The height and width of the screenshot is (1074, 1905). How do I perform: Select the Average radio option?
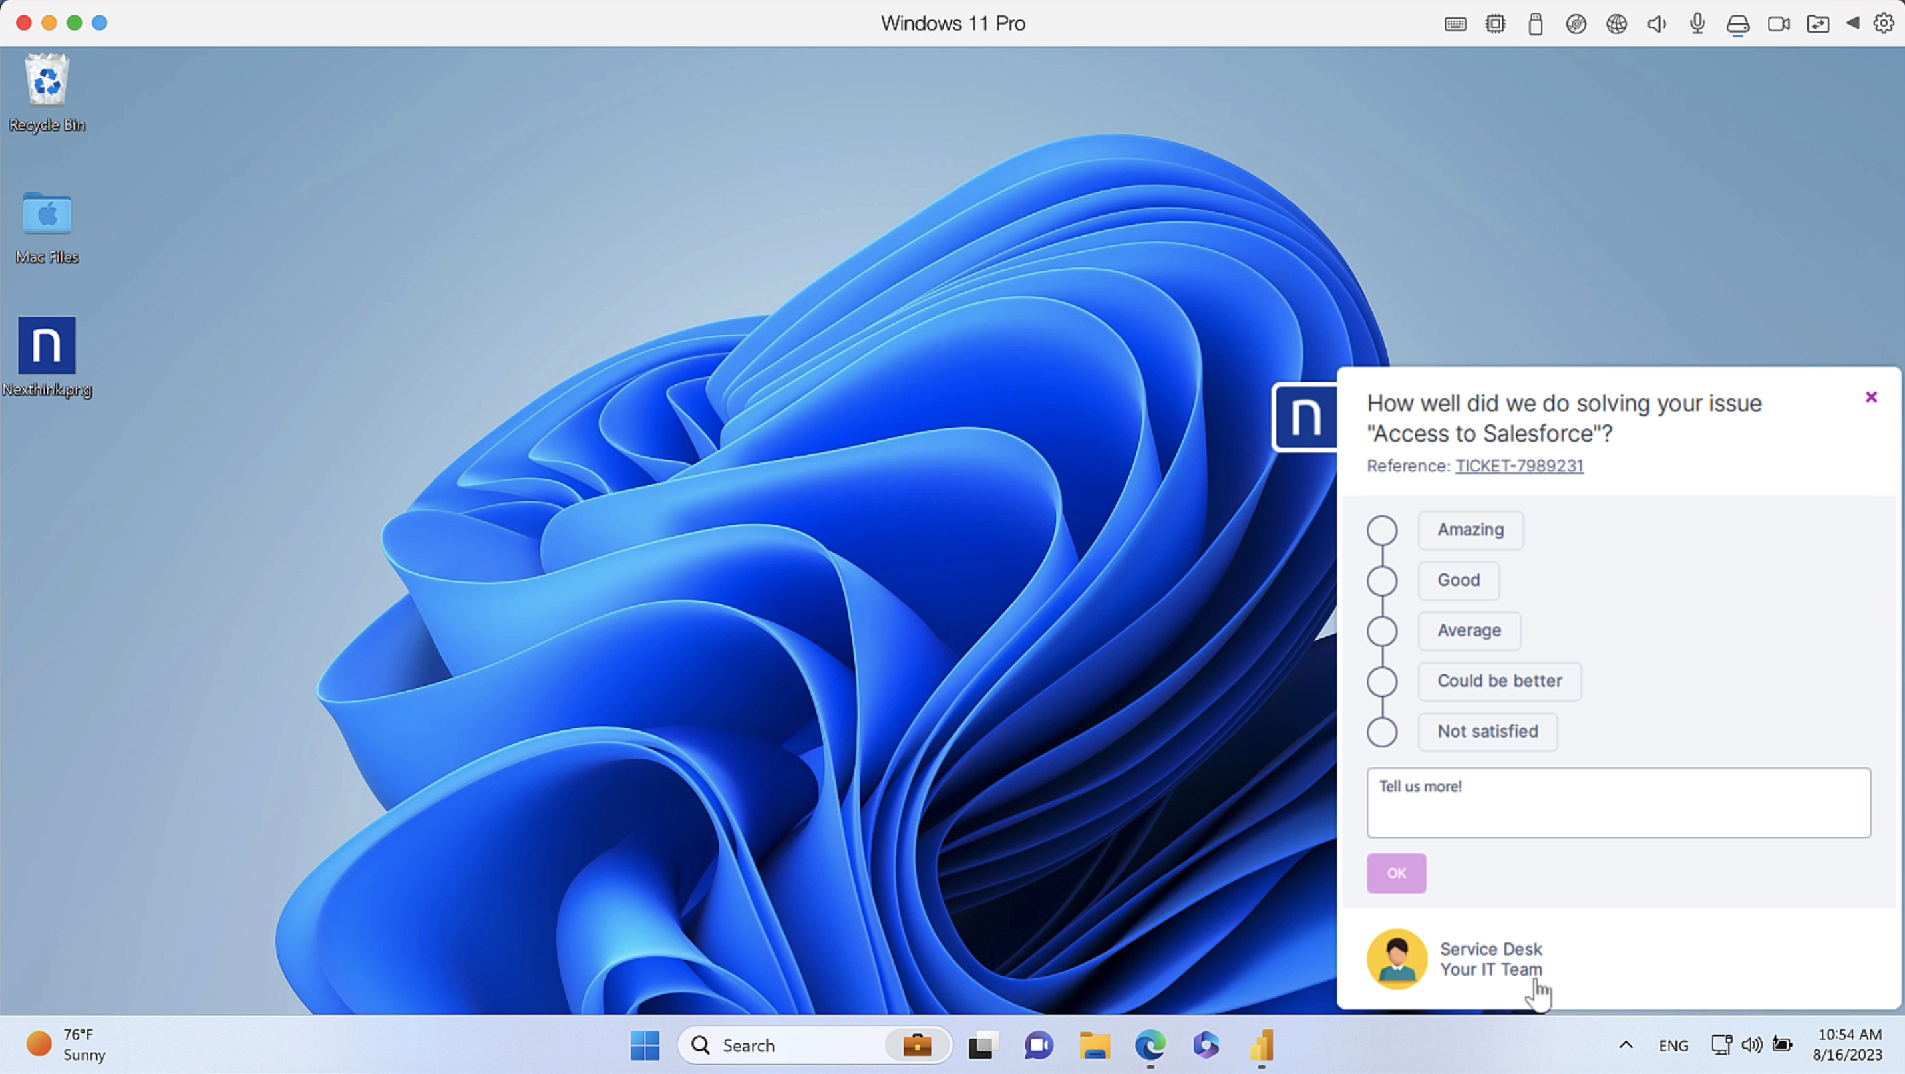pyautogui.click(x=1381, y=631)
